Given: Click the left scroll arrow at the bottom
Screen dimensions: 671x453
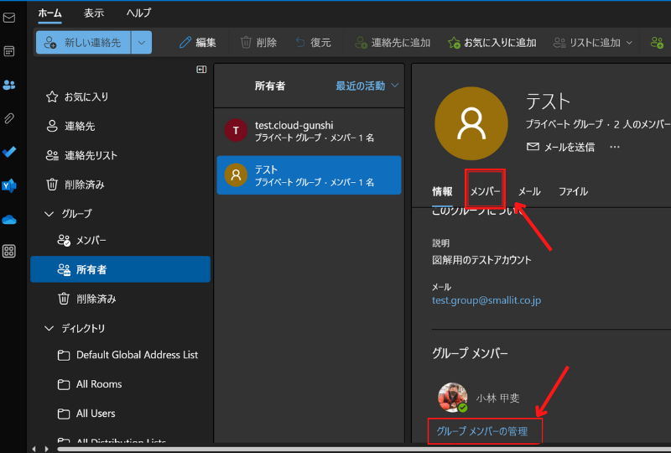Looking at the screenshot, I should (x=34, y=449).
